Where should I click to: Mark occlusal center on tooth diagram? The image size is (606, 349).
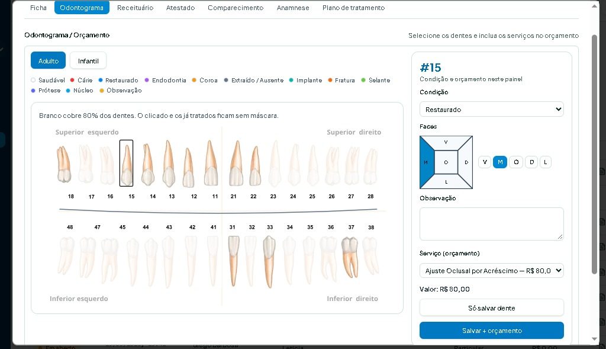point(446,162)
